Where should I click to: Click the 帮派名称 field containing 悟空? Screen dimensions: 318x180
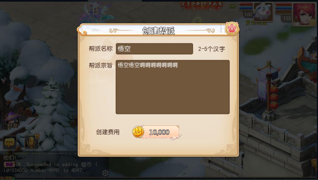tap(154, 49)
